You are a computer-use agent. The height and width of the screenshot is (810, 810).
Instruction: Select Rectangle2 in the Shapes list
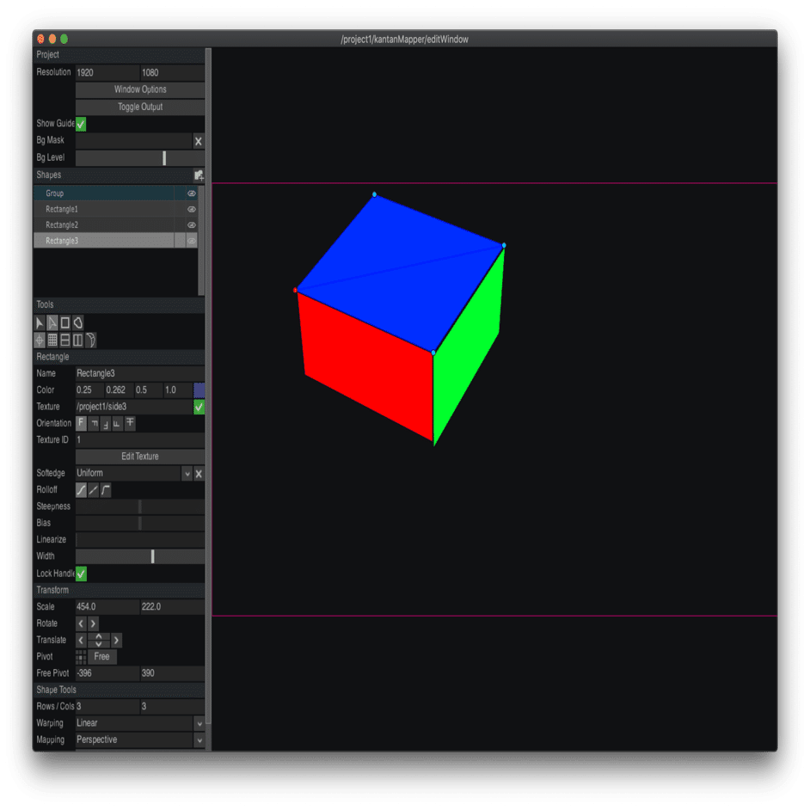(x=104, y=225)
